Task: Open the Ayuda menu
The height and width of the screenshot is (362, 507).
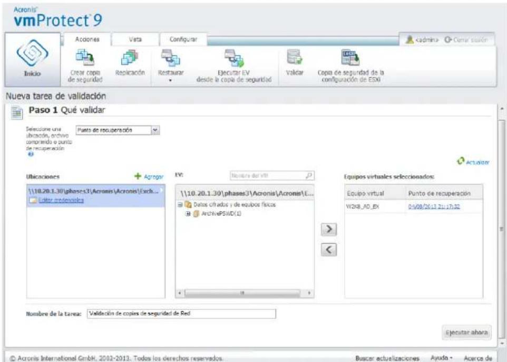Action: click(x=441, y=358)
